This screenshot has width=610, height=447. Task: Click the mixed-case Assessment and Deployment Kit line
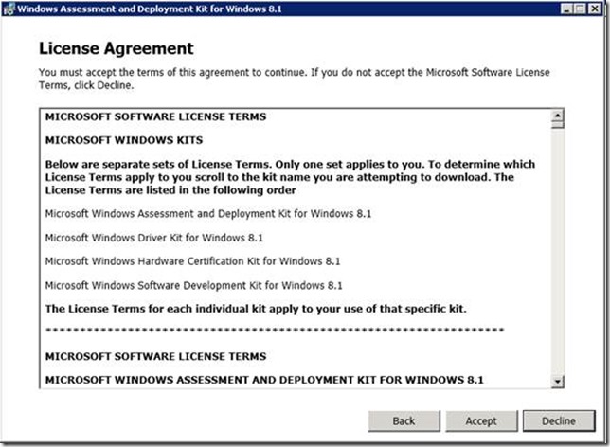[x=208, y=213]
